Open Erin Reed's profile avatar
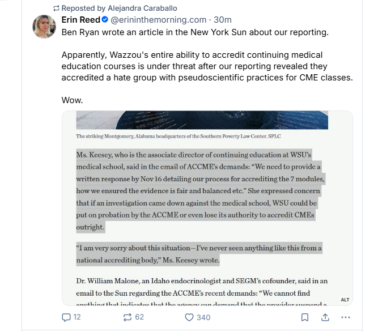 pos(45,27)
